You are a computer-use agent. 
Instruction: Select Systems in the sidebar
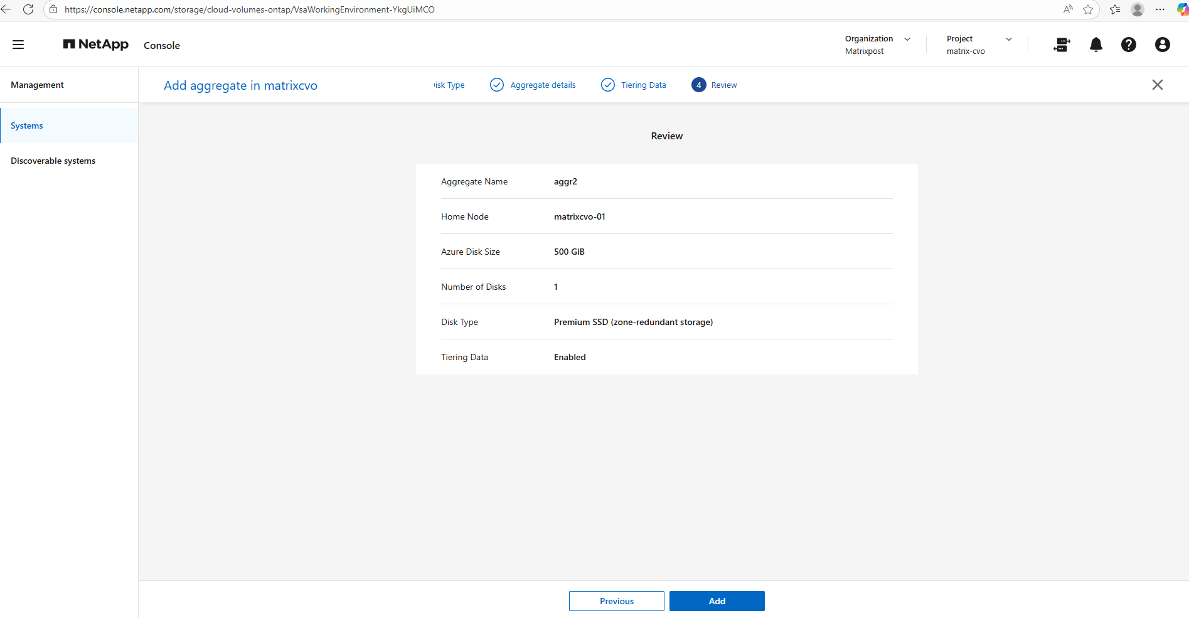[27, 125]
